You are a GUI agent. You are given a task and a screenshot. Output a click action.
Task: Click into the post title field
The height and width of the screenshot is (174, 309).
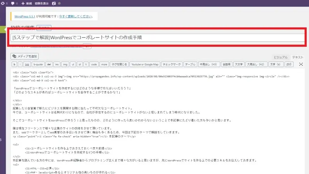pyautogui.click(x=154, y=38)
